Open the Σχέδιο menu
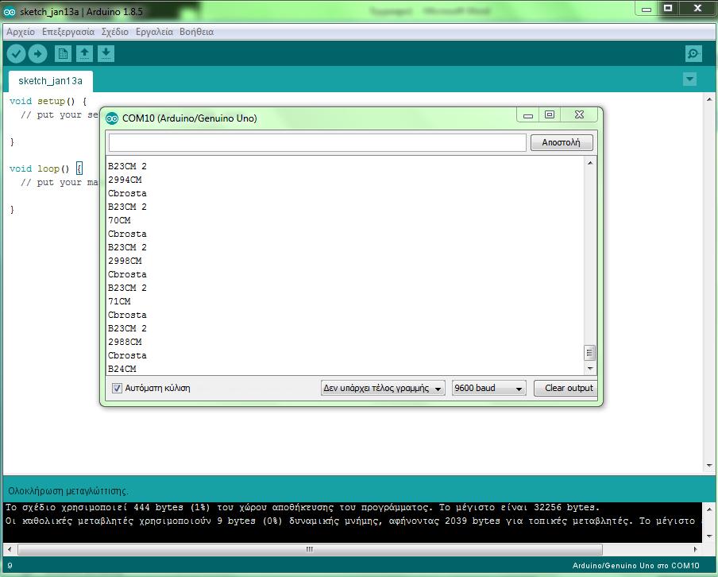718x577 pixels. coord(115,32)
